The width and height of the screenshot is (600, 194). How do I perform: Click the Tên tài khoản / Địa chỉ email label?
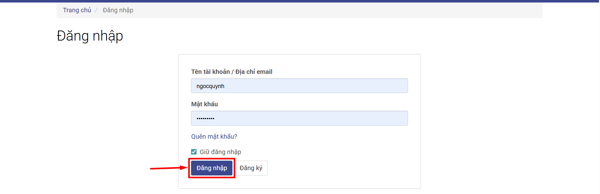tap(231, 72)
